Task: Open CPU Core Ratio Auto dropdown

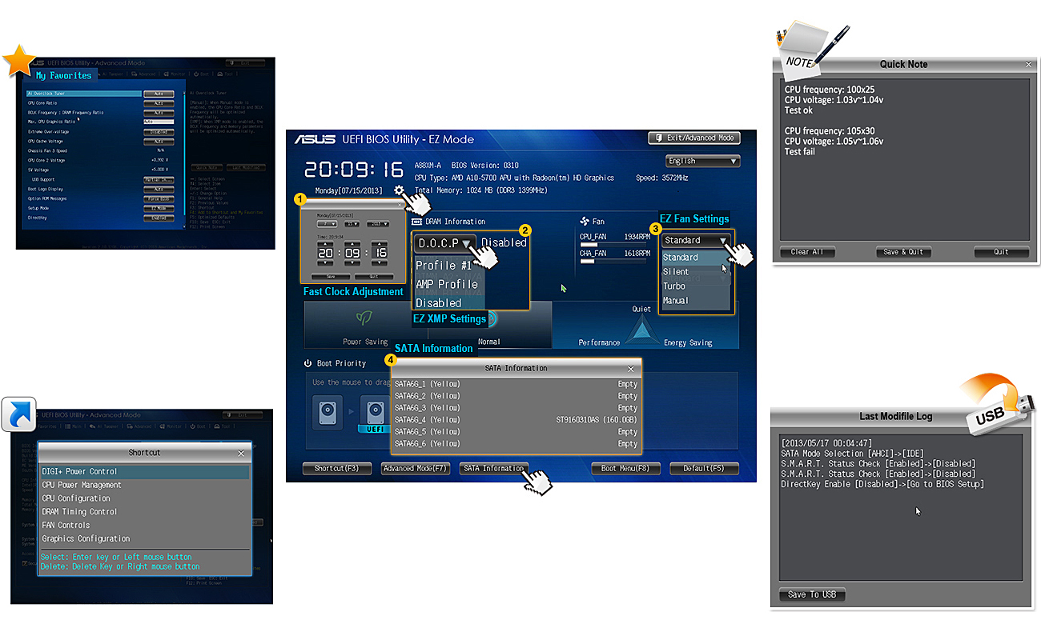Action: pyautogui.click(x=159, y=103)
